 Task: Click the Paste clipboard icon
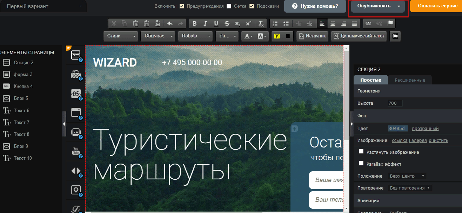135,23
